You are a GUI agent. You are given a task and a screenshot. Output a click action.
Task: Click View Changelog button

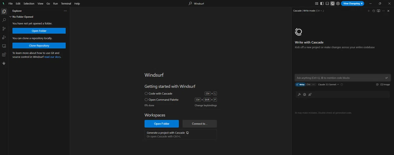click(351, 3)
